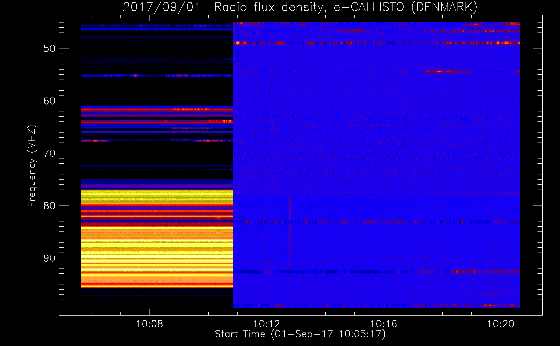Click the 10:20 time tick label

[501, 324]
